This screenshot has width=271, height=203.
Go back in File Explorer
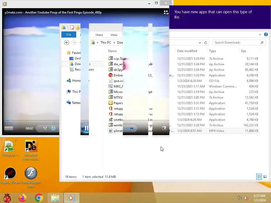tap(66, 43)
